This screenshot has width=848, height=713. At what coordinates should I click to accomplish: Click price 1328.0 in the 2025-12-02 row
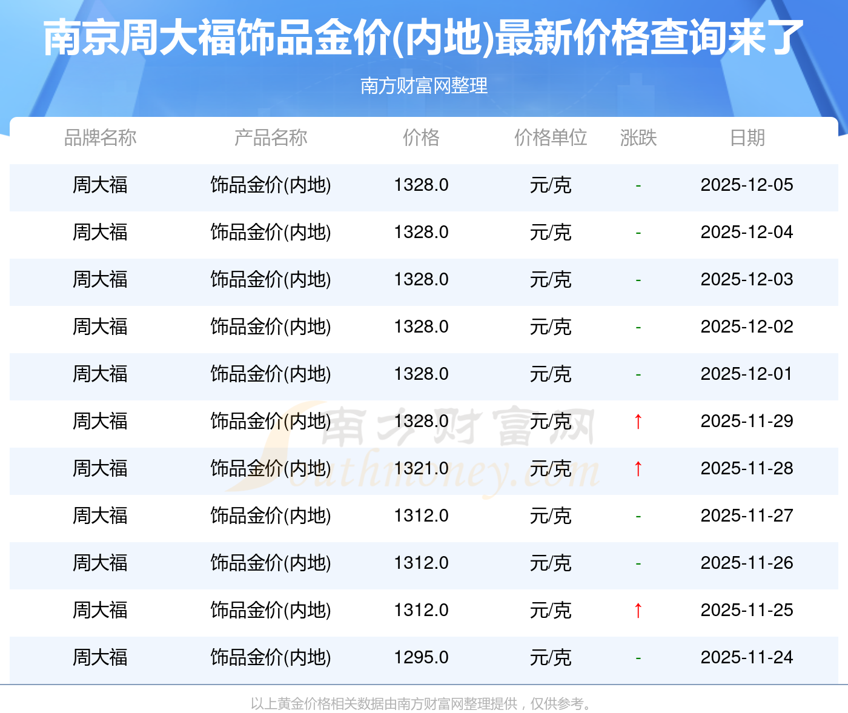421,327
